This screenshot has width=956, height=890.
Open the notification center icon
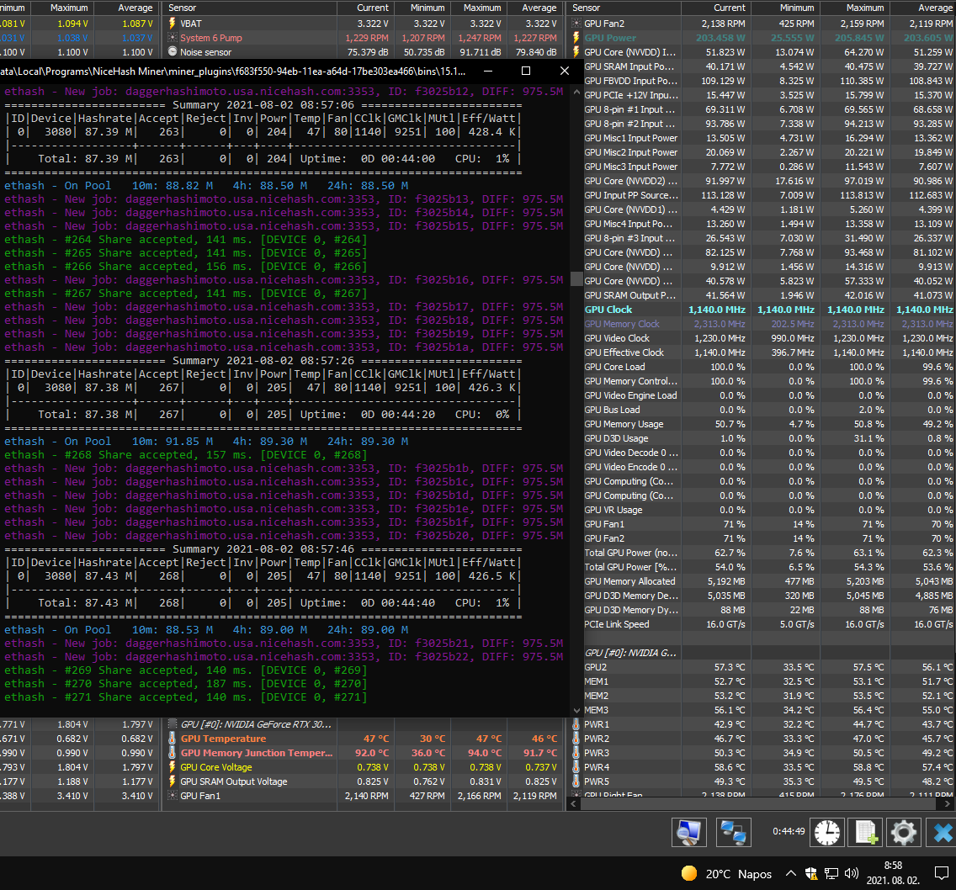point(942,873)
